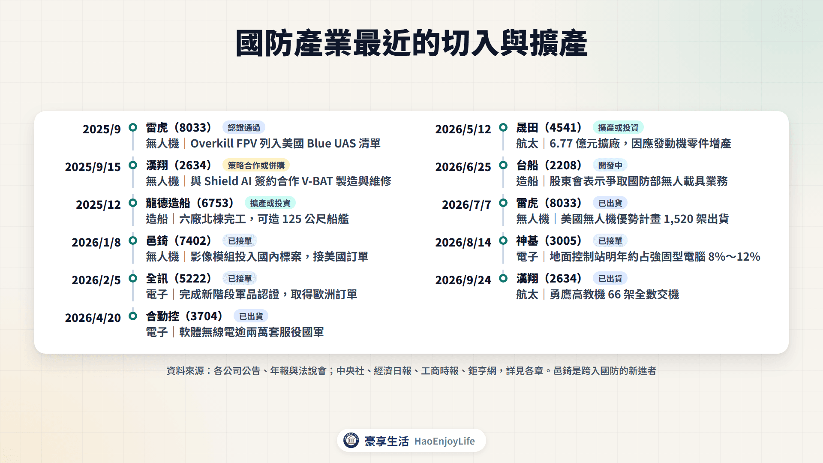Click the timeline dot for 2025/9/15
The image size is (823, 463).
(x=133, y=165)
